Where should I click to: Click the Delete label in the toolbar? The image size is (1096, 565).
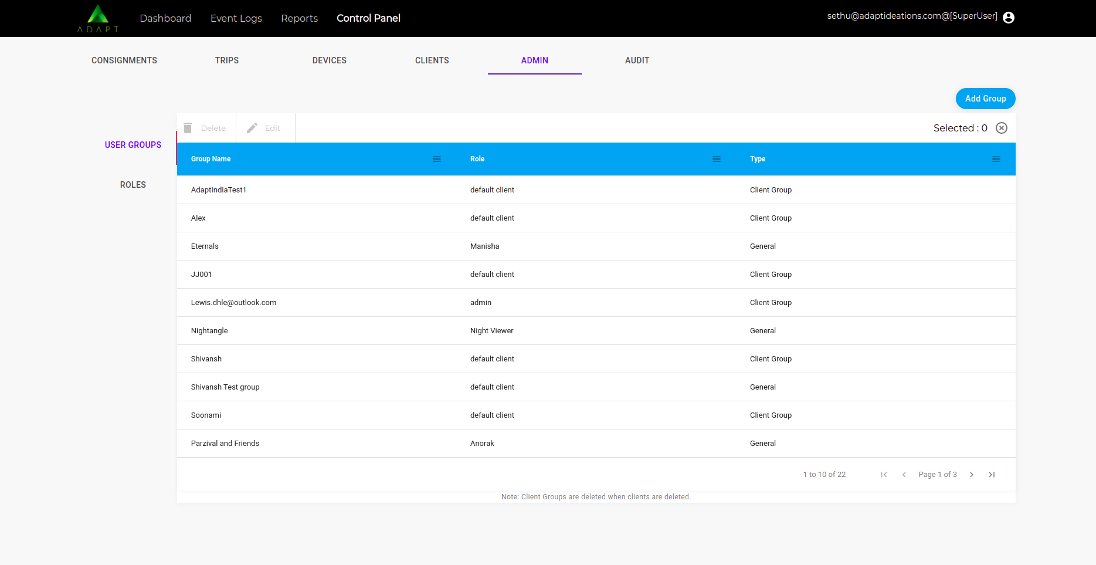click(x=213, y=128)
